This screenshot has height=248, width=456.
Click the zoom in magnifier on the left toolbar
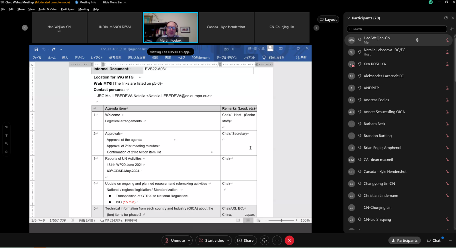[x=6, y=143]
